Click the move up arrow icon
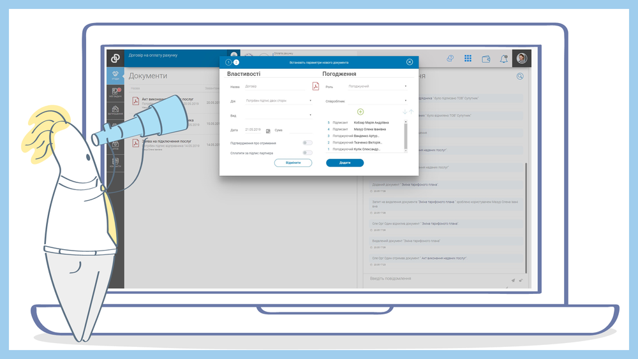638x359 pixels. coord(411,112)
